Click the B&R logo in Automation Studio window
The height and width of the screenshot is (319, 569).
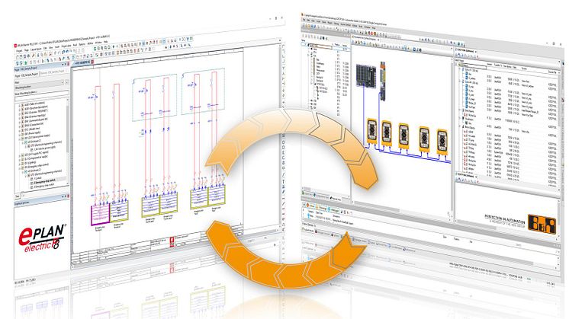click(542, 225)
